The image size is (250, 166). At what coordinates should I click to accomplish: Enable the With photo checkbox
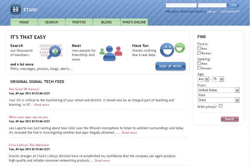(x=221, y=106)
